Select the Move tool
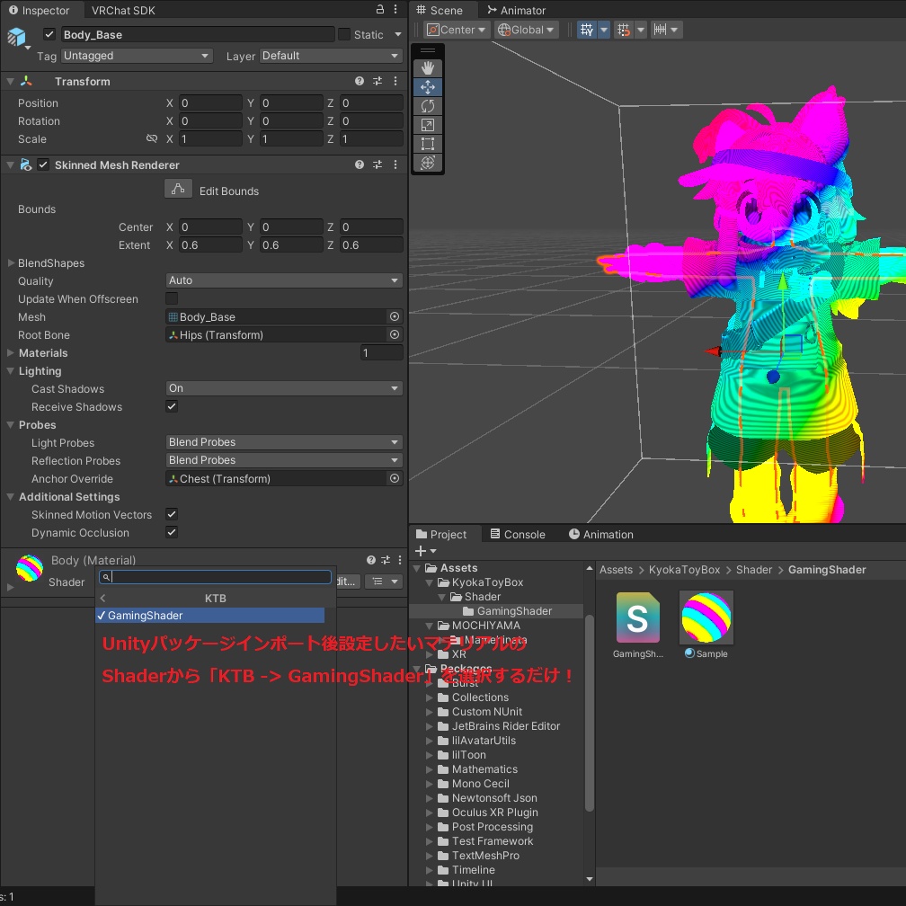906x906 pixels. pyautogui.click(x=428, y=87)
